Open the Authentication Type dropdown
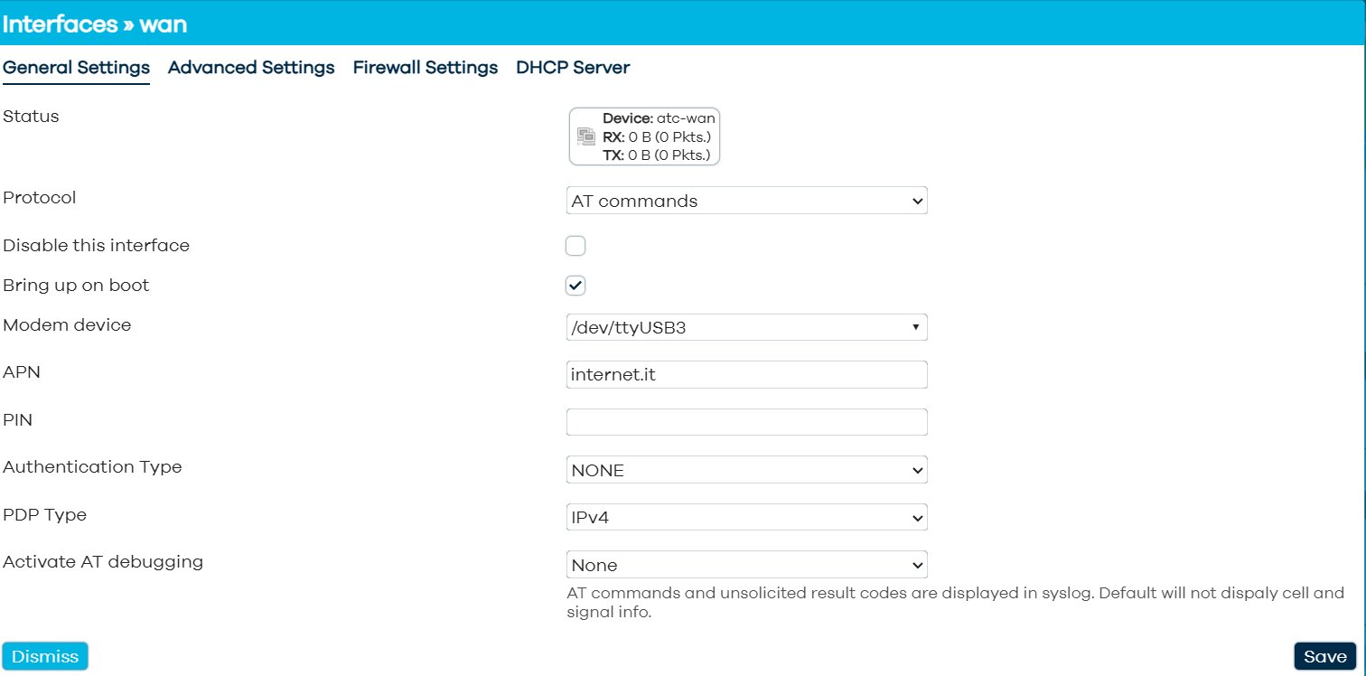1366x676 pixels. coord(746,470)
